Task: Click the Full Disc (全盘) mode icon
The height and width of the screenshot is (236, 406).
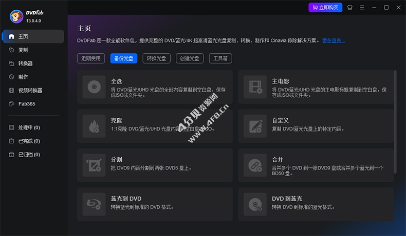Action: (x=94, y=87)
